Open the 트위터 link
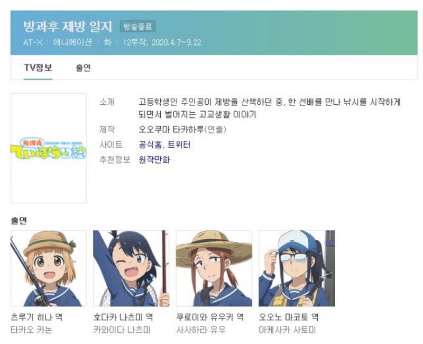The width and height of the screenshot is (423, 344). [x=179, y=144]
